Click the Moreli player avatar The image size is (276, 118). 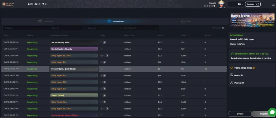pos(221,4)
